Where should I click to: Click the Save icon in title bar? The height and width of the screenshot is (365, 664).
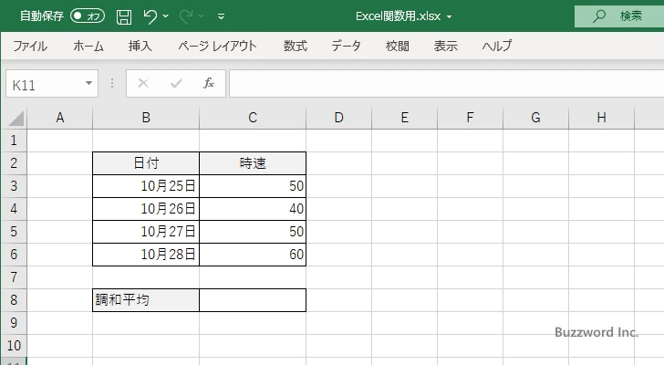(124, 16)
